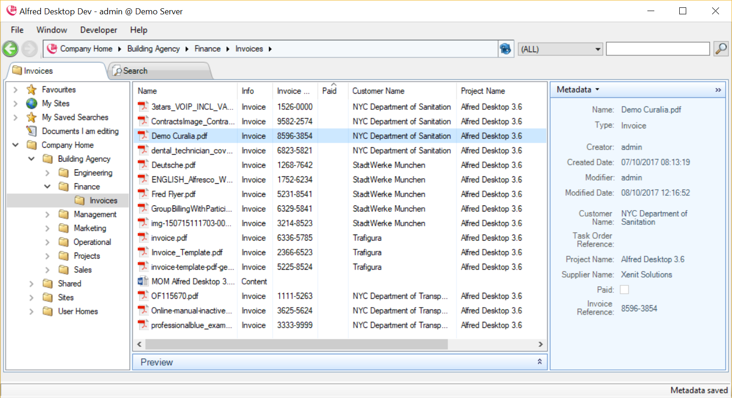
Task: Collapse the Finance folder tree node
Action: click(x=47, y=187)
